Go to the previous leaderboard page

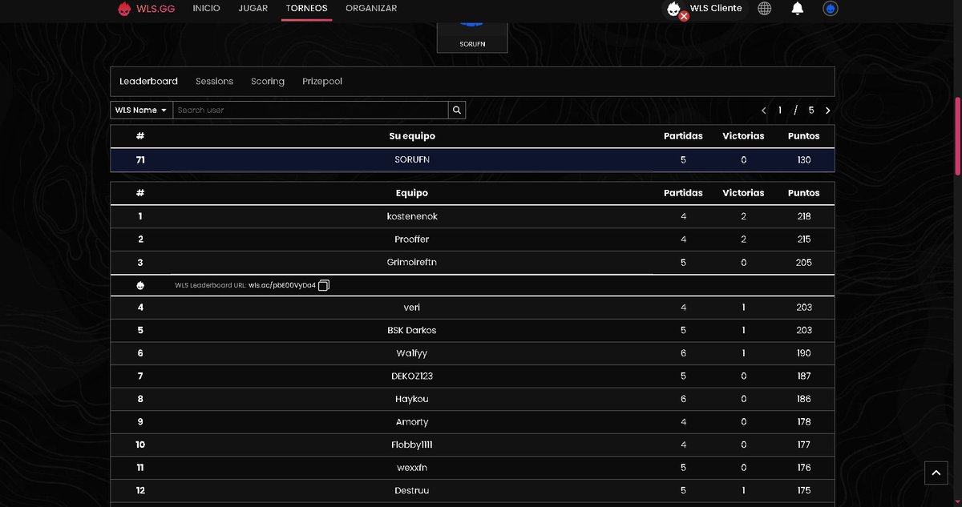point(764,111)
